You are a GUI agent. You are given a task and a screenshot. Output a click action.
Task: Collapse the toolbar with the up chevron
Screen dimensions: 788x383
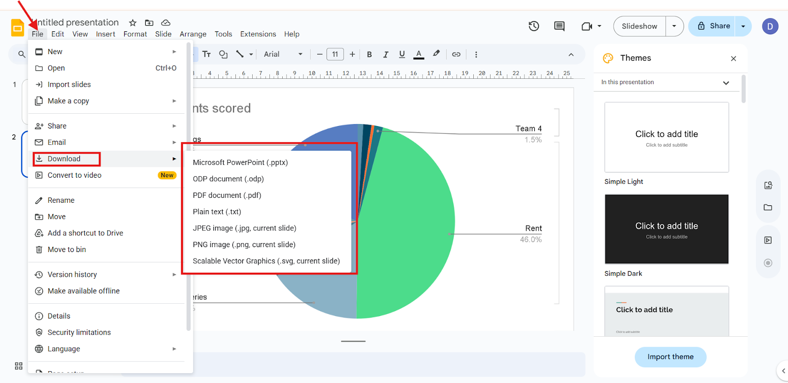point(571,54)
